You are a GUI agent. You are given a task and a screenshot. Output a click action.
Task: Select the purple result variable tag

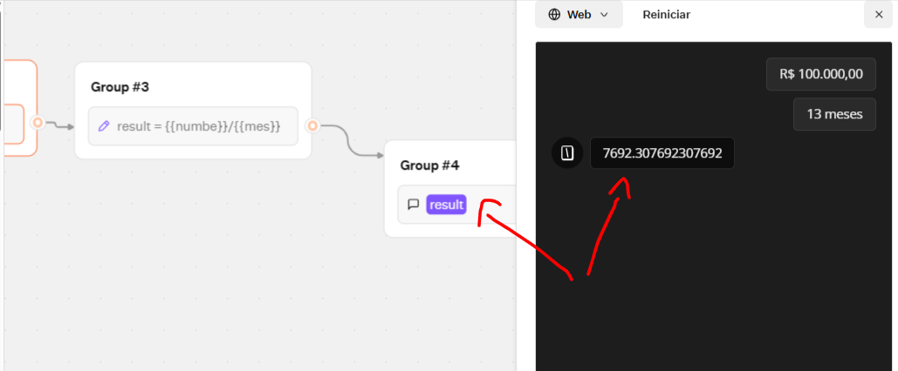pyautogui.click(x=446, y=205)
